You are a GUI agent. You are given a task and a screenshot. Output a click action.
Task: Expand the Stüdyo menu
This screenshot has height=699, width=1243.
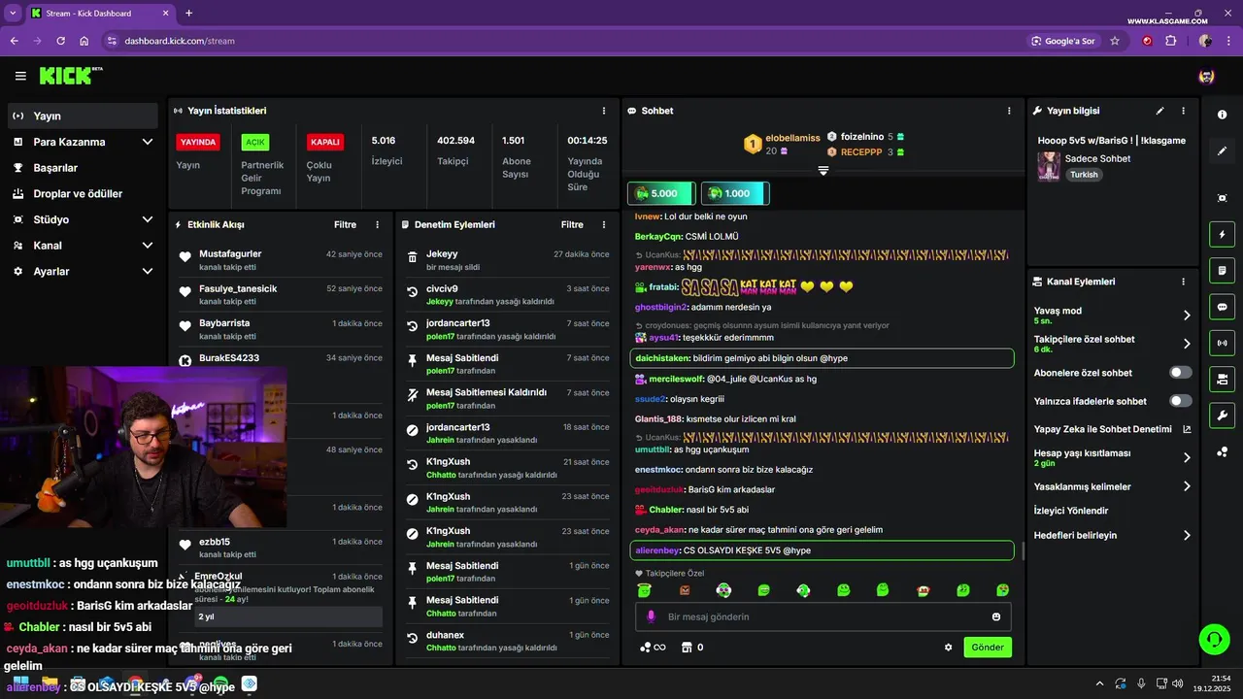tap(83, 219)
